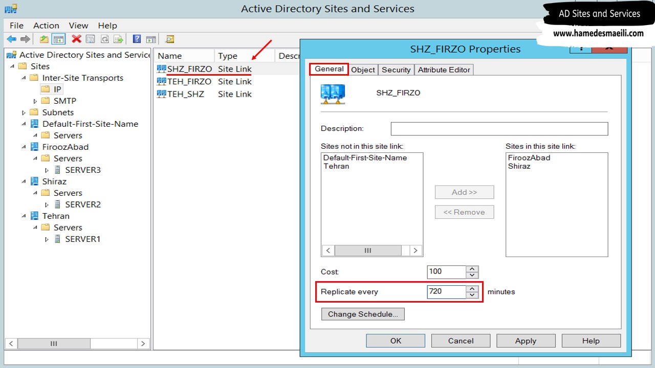Click the app icon in title bar

11,9
